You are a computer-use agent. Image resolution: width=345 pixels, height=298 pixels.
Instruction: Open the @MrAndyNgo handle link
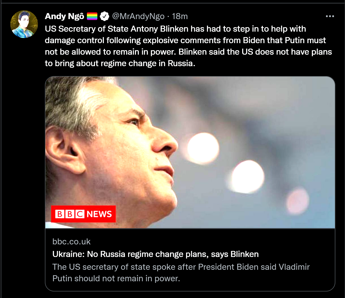138,16
